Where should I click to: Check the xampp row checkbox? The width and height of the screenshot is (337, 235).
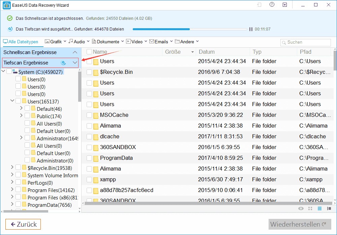[x=89, y=180]
